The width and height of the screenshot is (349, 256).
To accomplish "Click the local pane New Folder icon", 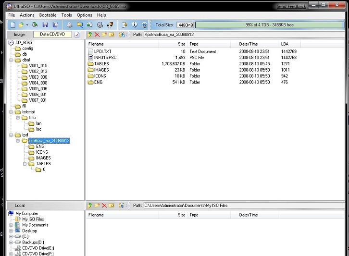I will click(x=97, y=205).
